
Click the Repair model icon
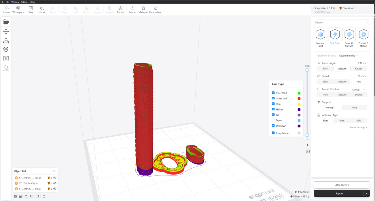point(120,10)
